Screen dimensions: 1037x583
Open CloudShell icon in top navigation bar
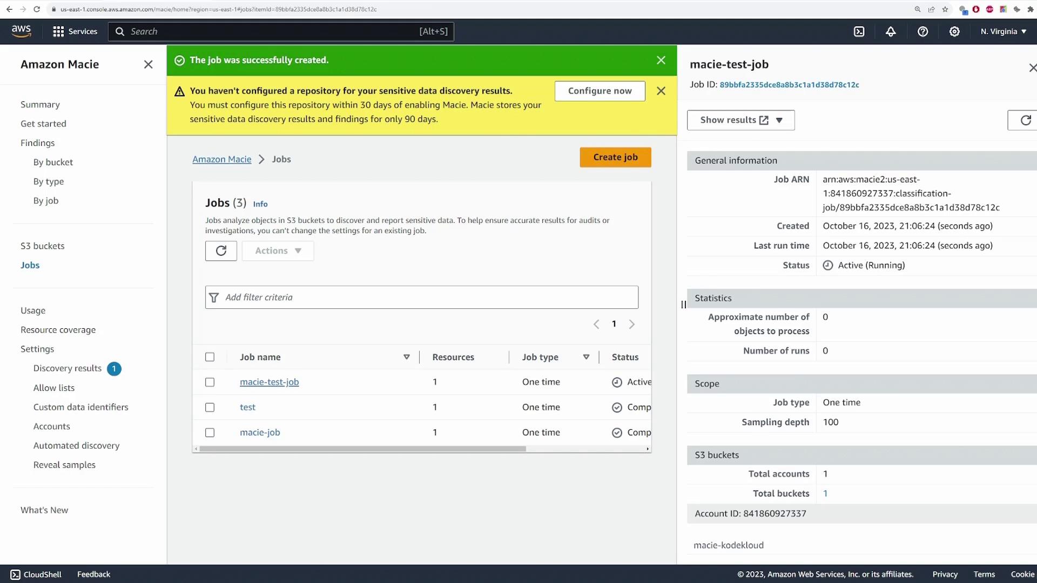pos(859,31)
